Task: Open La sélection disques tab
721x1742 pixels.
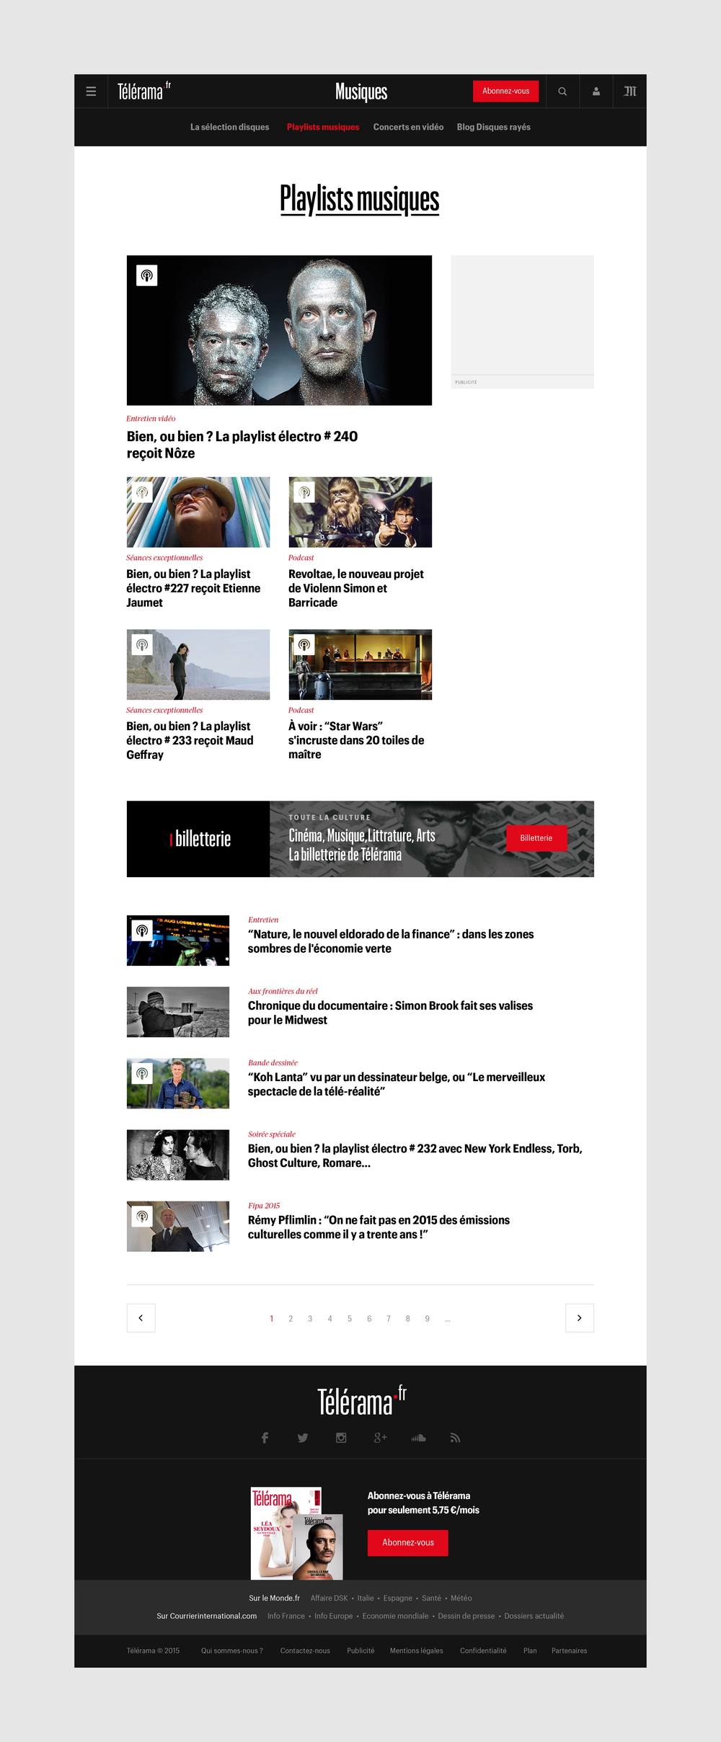Action: point(230,127)
